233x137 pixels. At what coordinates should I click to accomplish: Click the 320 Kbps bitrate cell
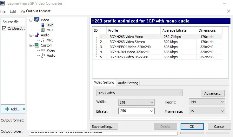170,42
